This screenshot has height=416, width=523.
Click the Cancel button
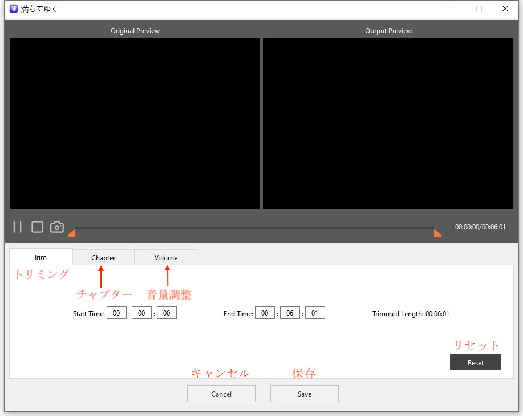(221, 394)
